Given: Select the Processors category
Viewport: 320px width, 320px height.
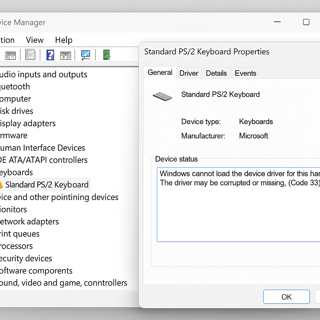Looking at the screenshot, I should tap(16, 246).
